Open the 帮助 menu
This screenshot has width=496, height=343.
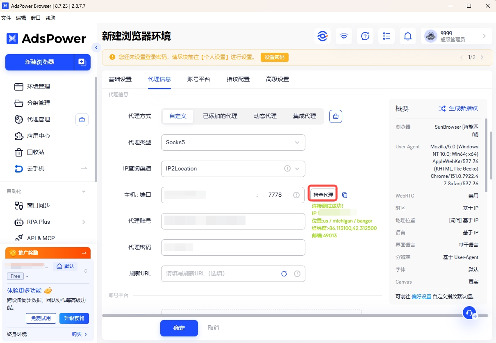pos(50,18)
